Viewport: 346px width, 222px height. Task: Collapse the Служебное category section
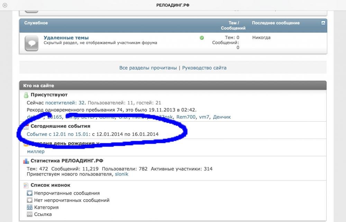coord(323,23)
